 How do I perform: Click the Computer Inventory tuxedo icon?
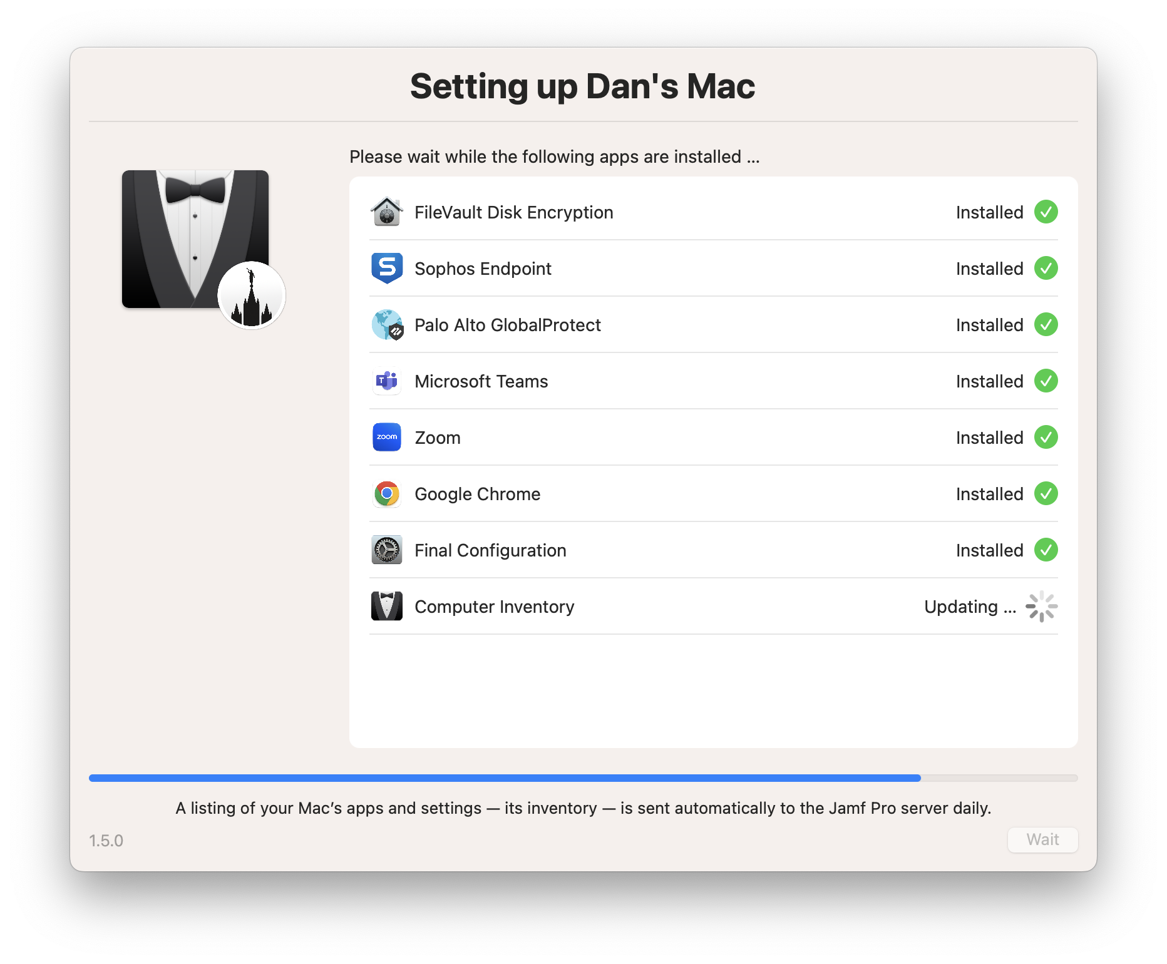point(386,606)
